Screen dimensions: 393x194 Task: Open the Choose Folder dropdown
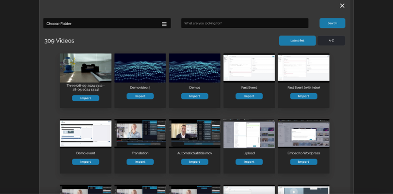click(103, 23)
